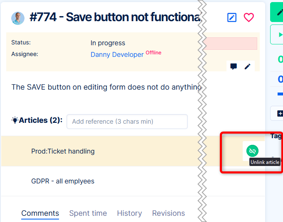The image size is (283, 222).
Task: Click the pink highlighted status bar
Action: [x=230, y=44]
